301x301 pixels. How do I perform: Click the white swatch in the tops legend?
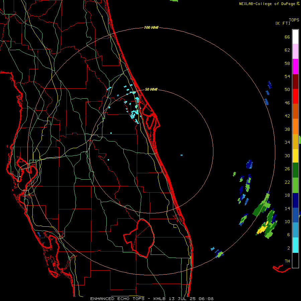click(x=295, y=37)
